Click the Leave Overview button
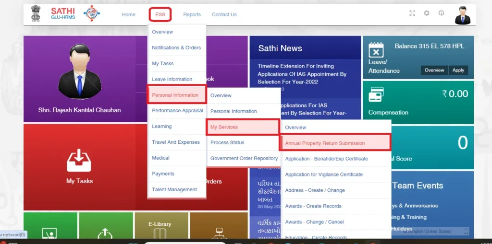 click(x=434, y=70)
